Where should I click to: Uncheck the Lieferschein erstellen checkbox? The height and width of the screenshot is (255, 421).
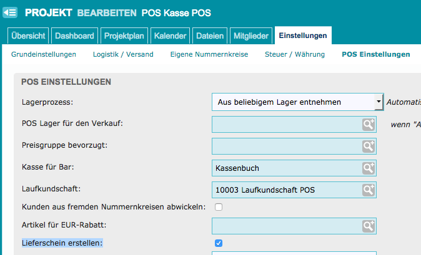pos(219,243)
